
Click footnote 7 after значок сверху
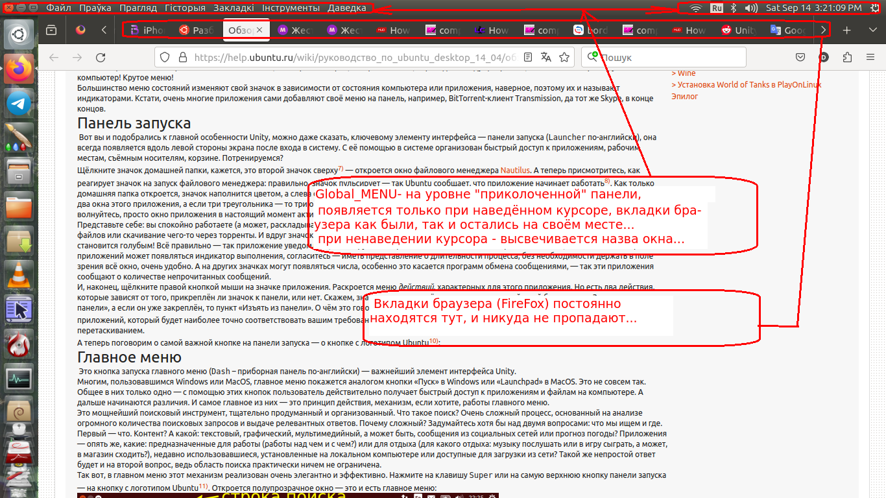(341, 169)
